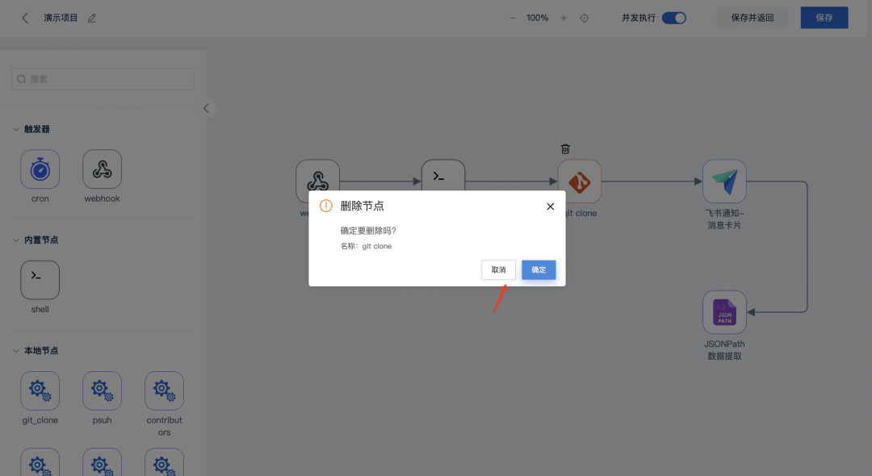Collapse the 内置节点 section
This screenshot has height=476, width=872.
pyautogui.click(x=15, y=240)
